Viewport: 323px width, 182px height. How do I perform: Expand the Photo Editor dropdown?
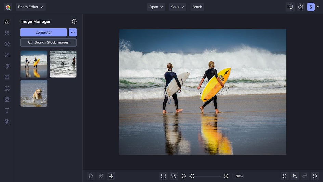(31, 7)
